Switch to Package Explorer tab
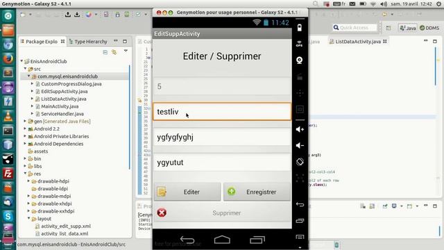 pos(42,42)
